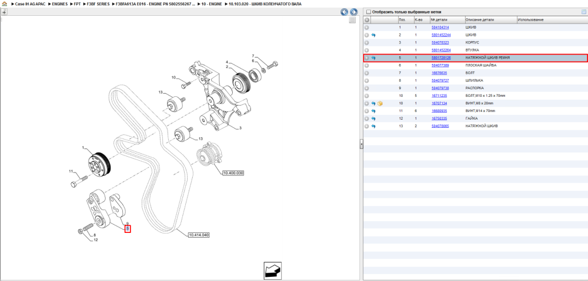The image size is (588, 281).
Task: Open the FPT breadcrumb
Action: click(77, 4)
